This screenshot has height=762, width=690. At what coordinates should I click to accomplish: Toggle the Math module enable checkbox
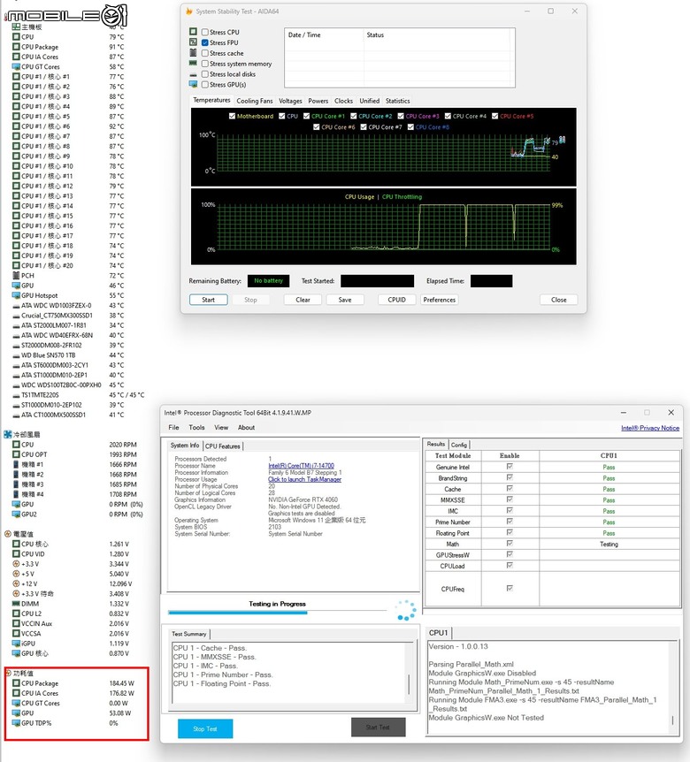[510, 544]
